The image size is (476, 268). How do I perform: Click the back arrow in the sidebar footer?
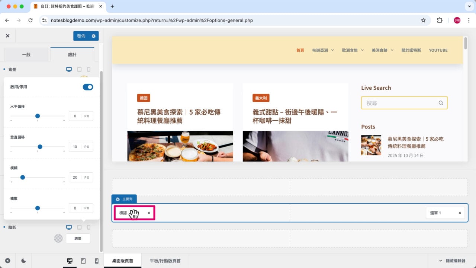coord(7,261)
